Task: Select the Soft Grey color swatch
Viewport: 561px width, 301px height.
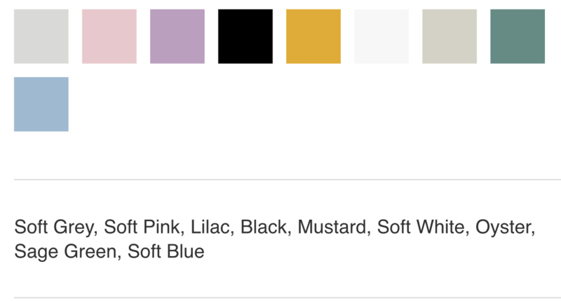Action: tap(41, 36)
